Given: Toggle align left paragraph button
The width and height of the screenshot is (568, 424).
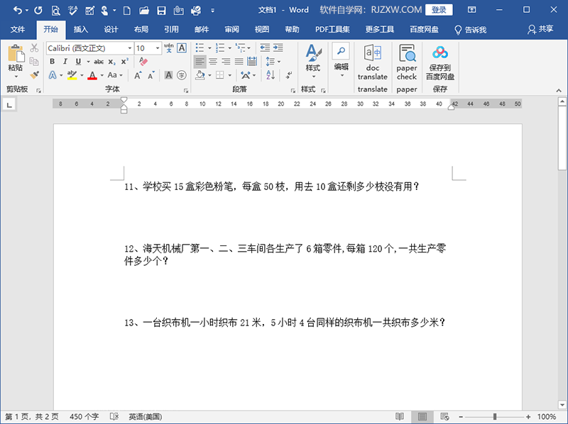Looking at the screenshot, I should [200, 62].
